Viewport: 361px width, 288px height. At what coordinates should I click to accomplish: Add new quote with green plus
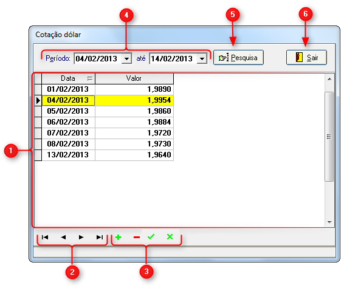119,237
